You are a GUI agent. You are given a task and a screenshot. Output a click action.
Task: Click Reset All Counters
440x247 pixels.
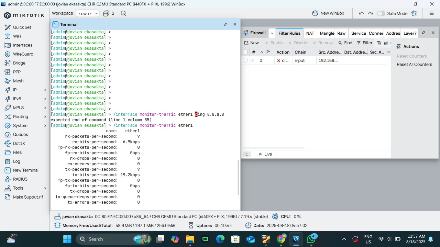[x=414, y=64]
